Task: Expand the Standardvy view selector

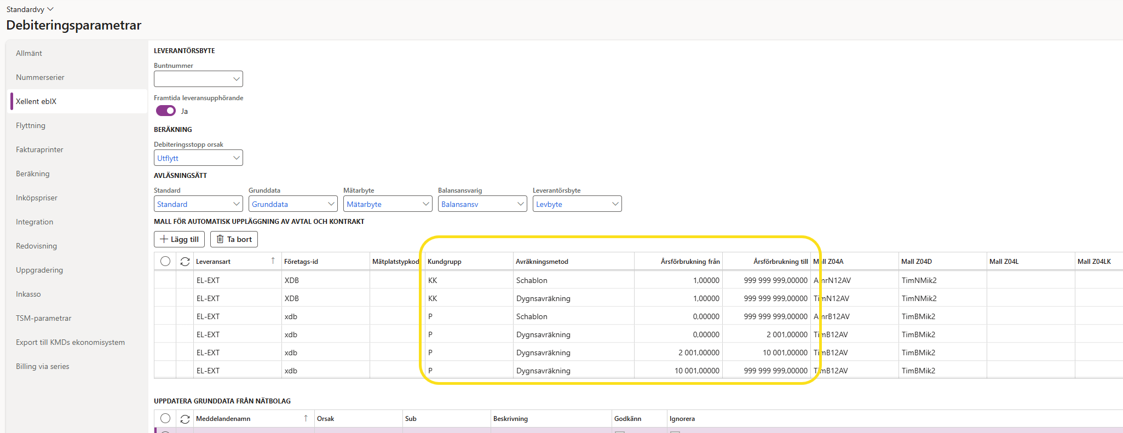Action: (x=30, y=9)
